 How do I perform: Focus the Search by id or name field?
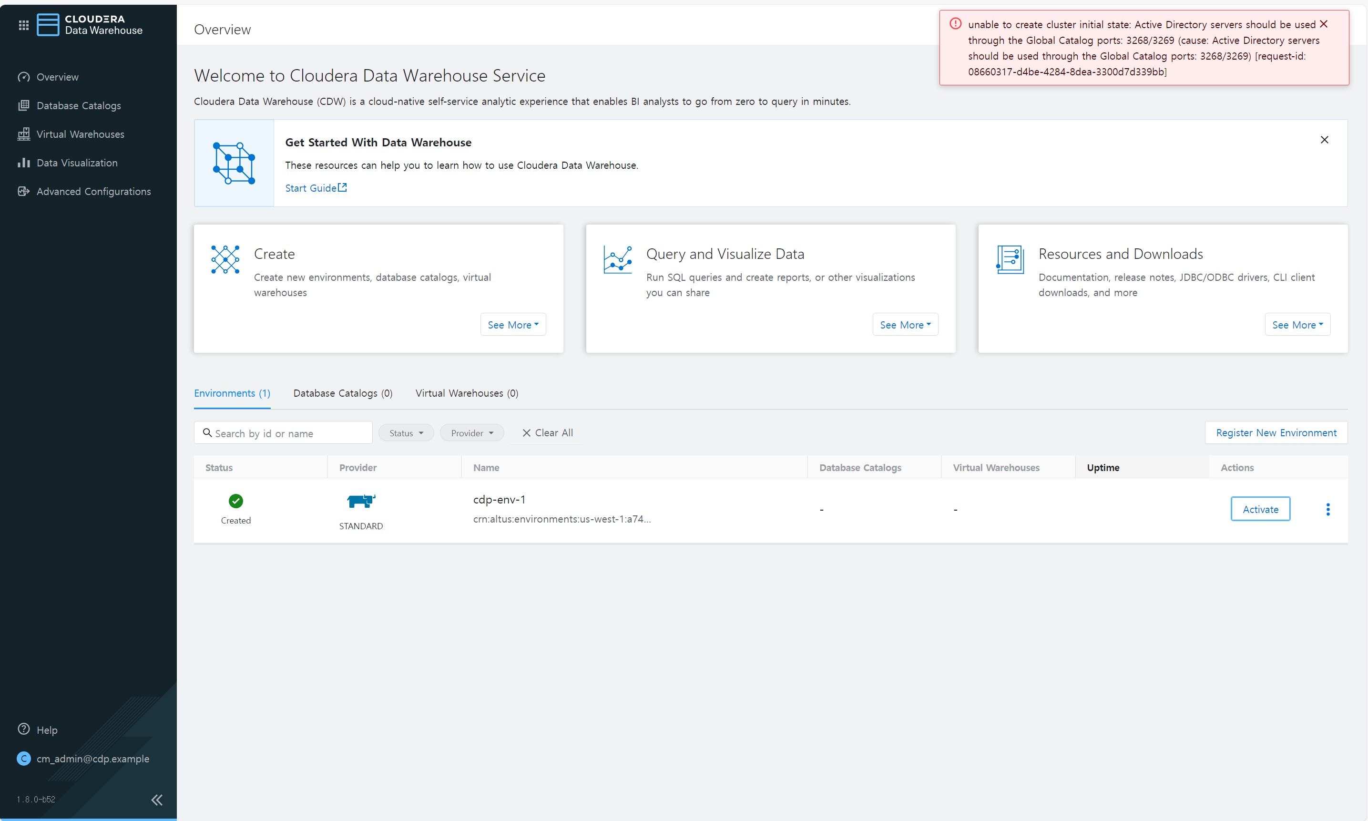[287, 433]
